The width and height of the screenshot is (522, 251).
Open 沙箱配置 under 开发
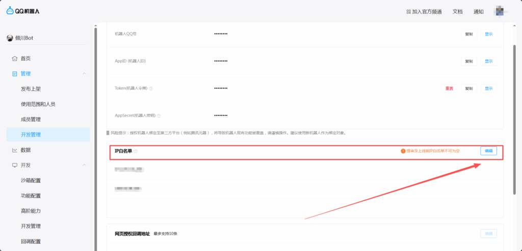tap(31, 180)
